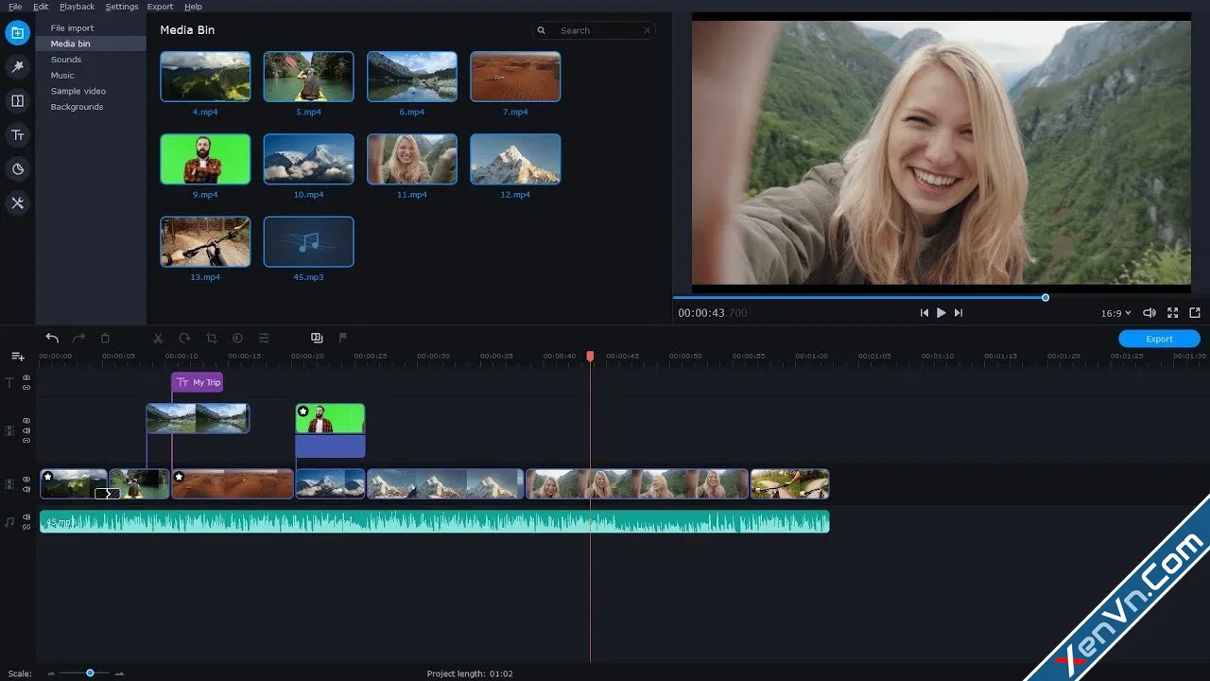Image resolution: width=1210 pixels, height=681 pixels.
Task: Open the Sample video category
Action: click(78, 91)
